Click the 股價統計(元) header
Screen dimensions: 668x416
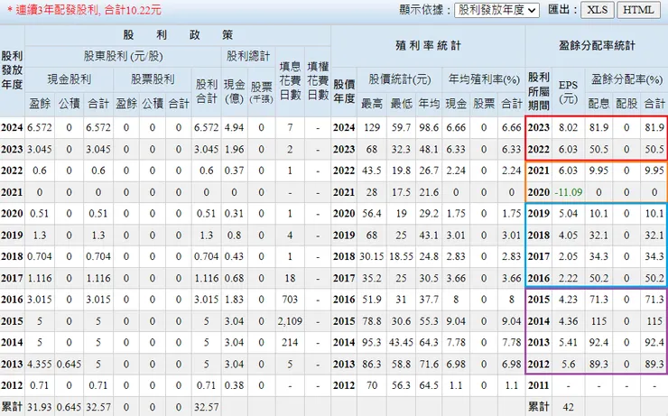(400, 79)
